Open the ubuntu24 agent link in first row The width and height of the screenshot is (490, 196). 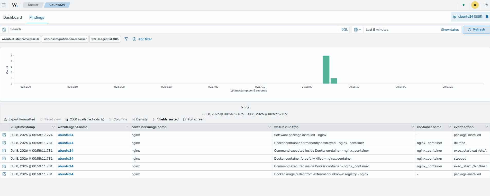tap(66, 135)
